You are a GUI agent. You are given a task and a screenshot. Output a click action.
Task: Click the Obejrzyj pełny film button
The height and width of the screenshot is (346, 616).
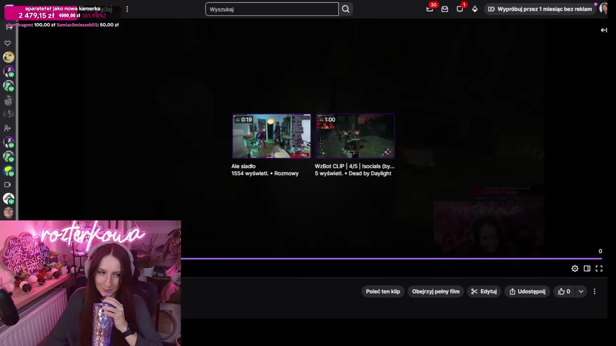point(436,292)
